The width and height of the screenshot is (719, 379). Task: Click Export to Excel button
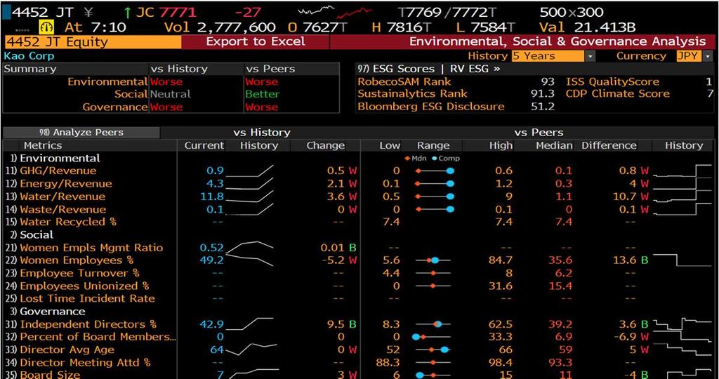coord(256,41)
